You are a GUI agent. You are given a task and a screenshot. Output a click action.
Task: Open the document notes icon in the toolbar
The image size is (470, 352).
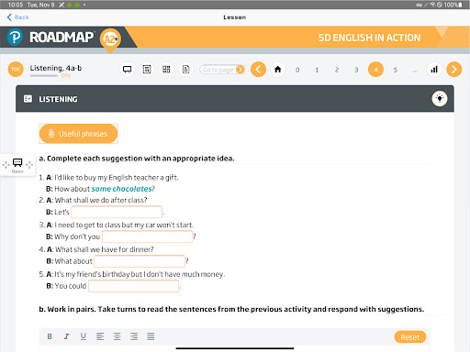[185, 70]
